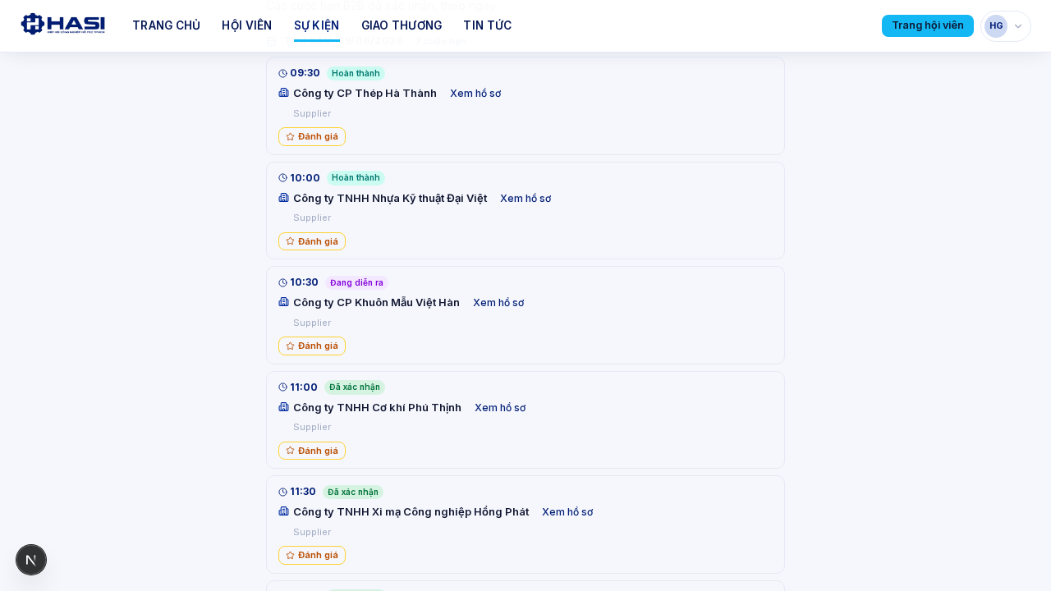
Task: Click the clock icon beside 09:30
Action: 283,74
